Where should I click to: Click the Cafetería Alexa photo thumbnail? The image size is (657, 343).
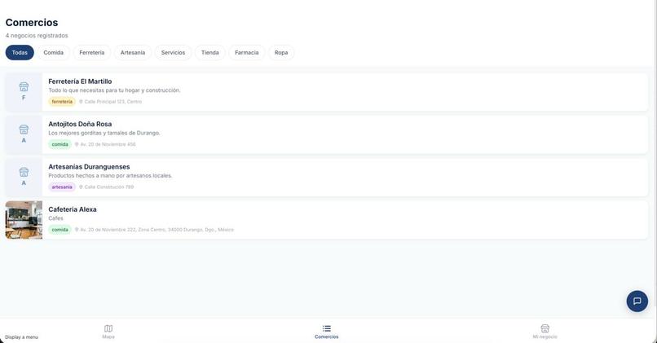pos(24,220)
